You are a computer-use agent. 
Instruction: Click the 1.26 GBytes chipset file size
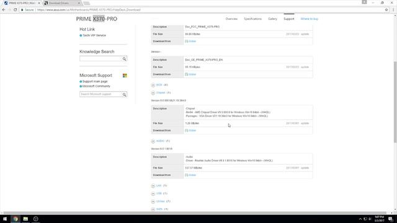point(192,123)
